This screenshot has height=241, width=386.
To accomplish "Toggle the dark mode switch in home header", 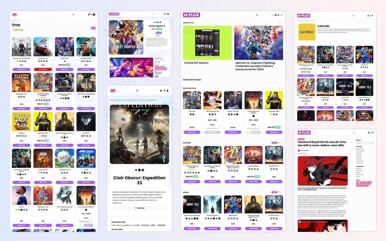I will coord(272,15).
